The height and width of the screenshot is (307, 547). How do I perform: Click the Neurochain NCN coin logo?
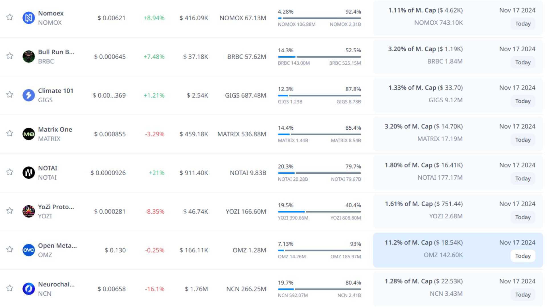(28, 289)
